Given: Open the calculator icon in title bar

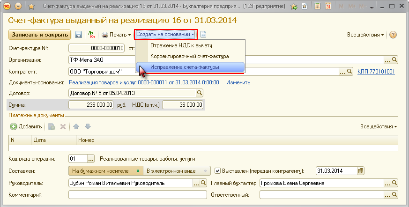Looking at the screenshot, I should point(317,6).
